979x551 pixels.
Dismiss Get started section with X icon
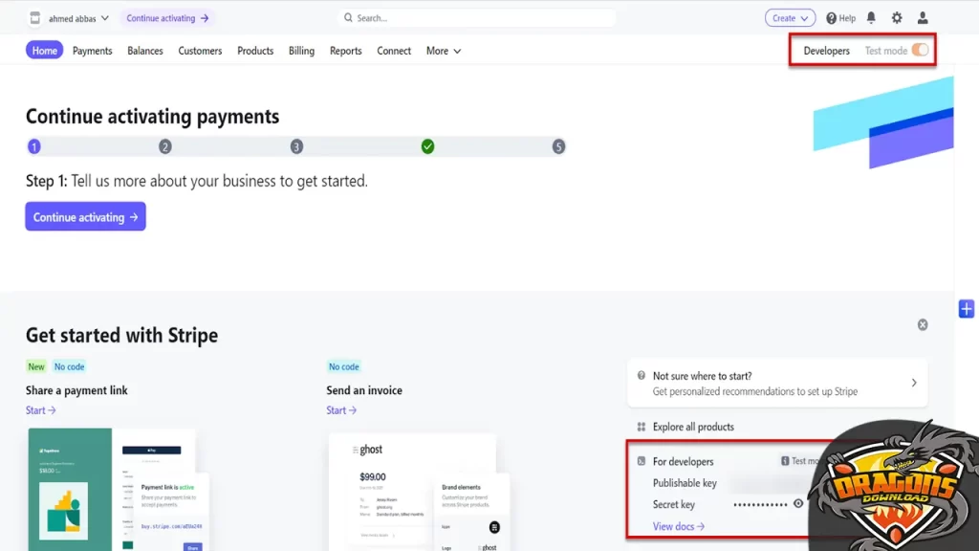coord(923,325)
